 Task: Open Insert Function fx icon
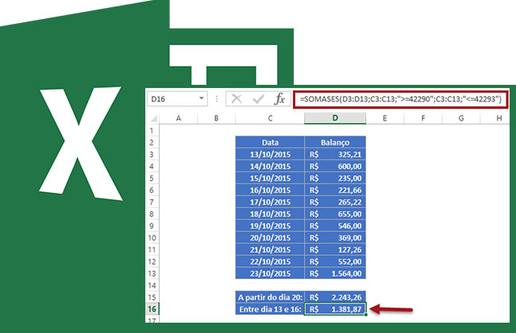click(279, 98)
